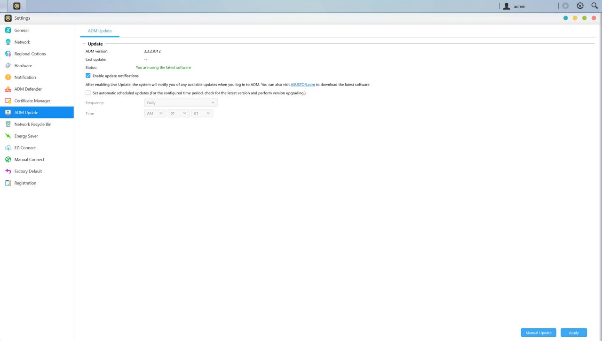Click the ADM Update sidebar icon

point(8,112)
